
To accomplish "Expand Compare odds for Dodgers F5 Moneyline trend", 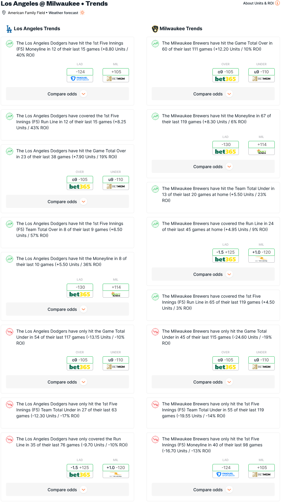I will pos(67,94).
